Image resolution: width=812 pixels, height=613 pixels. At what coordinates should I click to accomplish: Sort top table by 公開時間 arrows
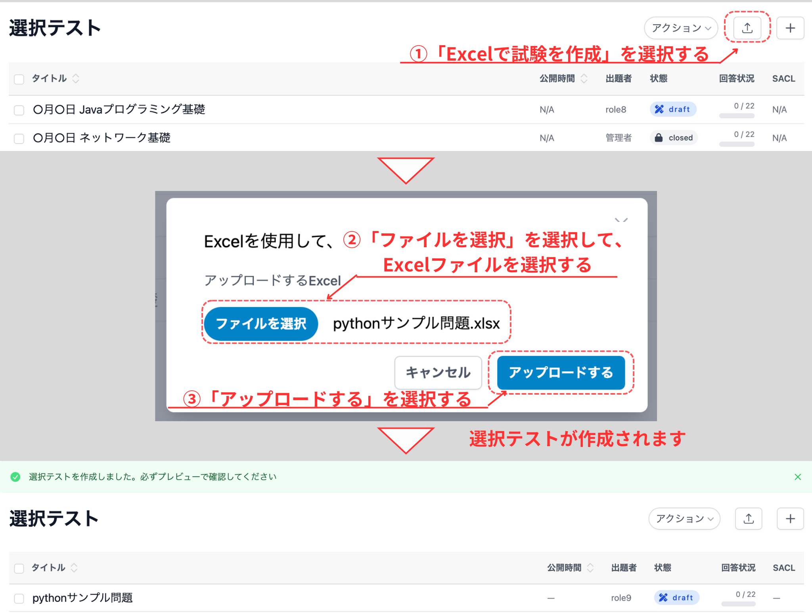click(x=584, y=78)
